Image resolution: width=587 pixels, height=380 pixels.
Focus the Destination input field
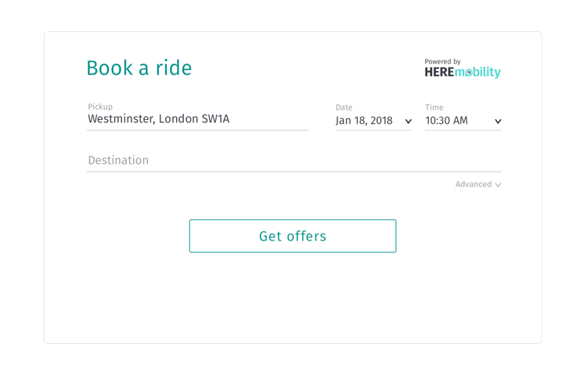[293, 161]
